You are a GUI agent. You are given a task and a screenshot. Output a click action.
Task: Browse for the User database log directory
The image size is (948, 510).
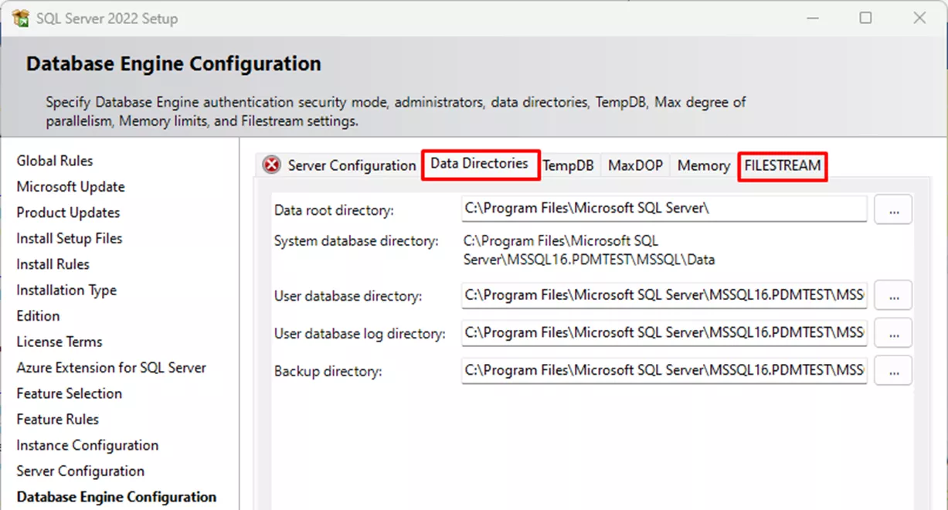pos(893,333)
